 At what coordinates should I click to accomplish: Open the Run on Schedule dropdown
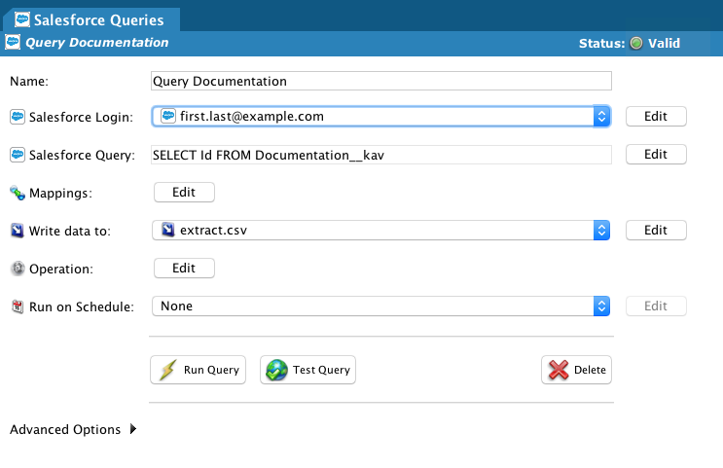(380, 306)
